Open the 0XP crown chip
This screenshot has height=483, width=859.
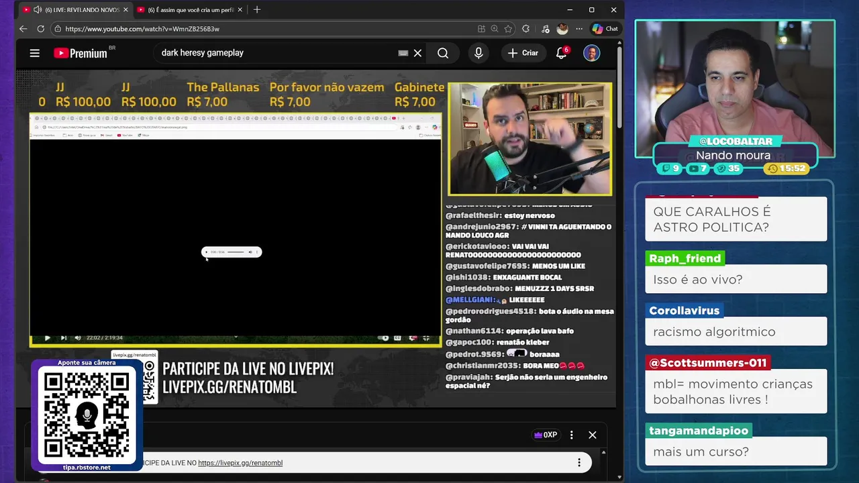coord(546,435)
